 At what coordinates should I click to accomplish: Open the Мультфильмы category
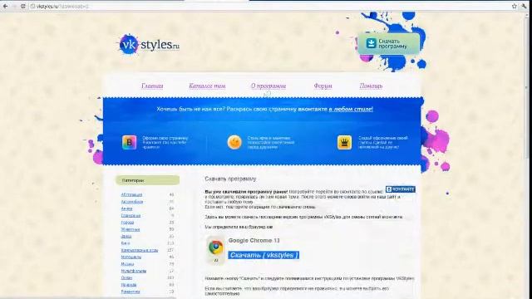(x=134, y=271)
